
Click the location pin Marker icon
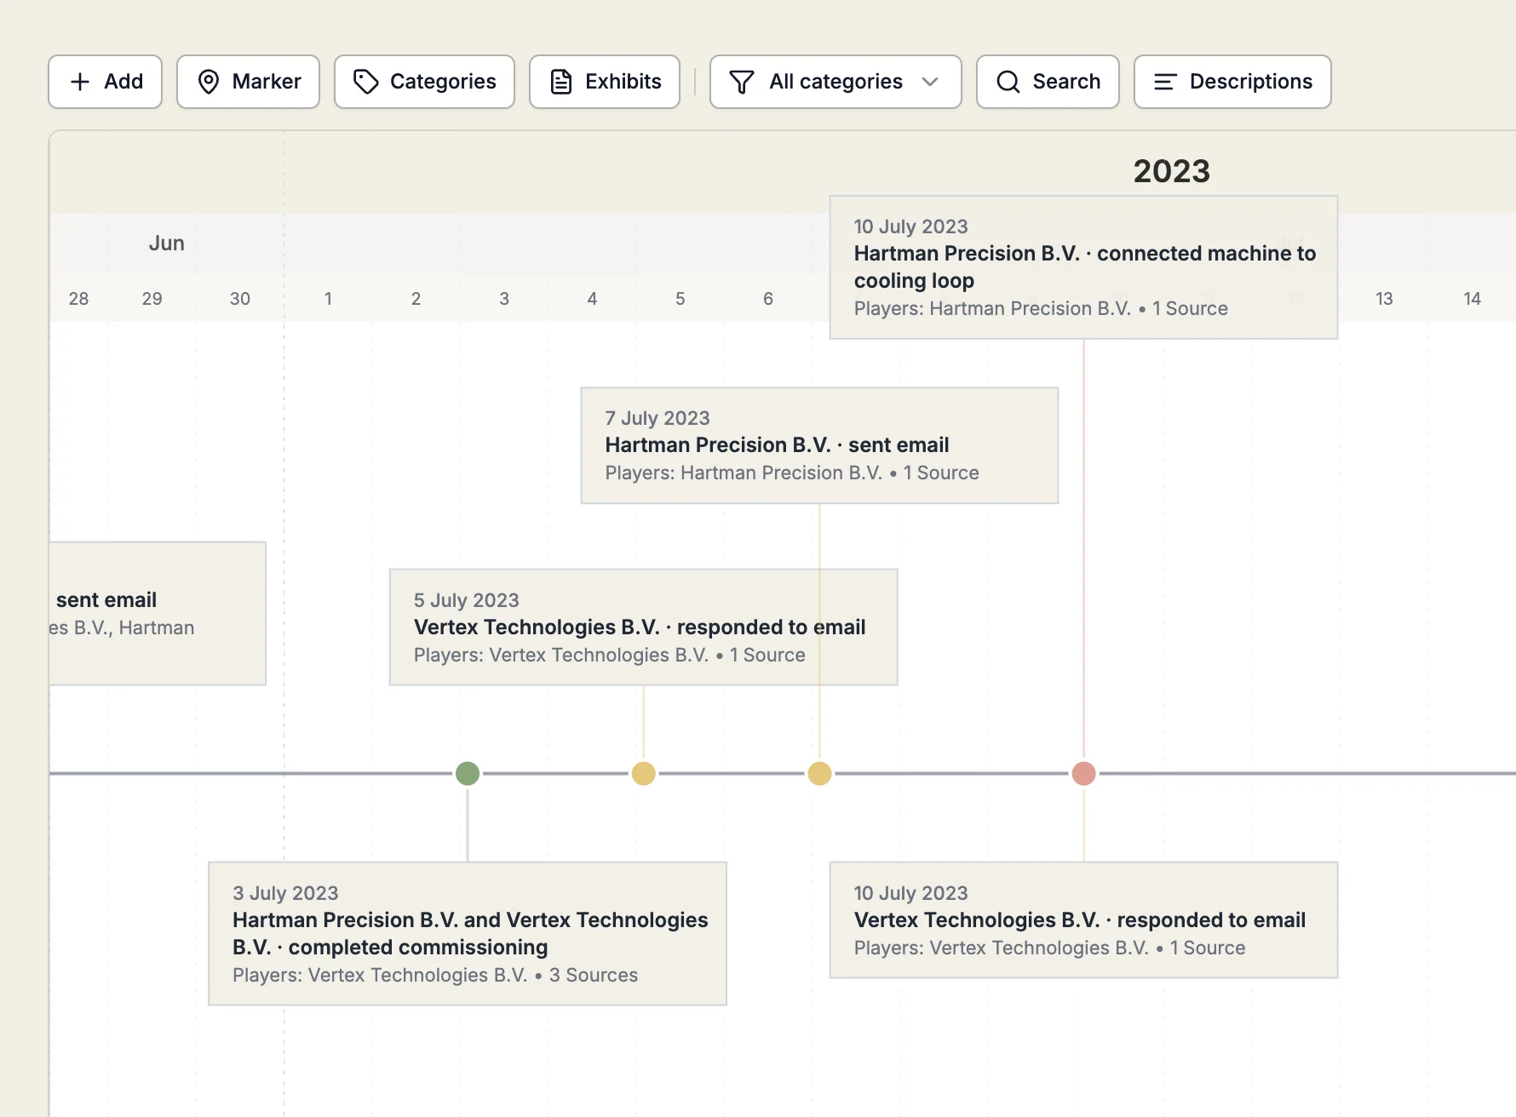coord(209,82)
